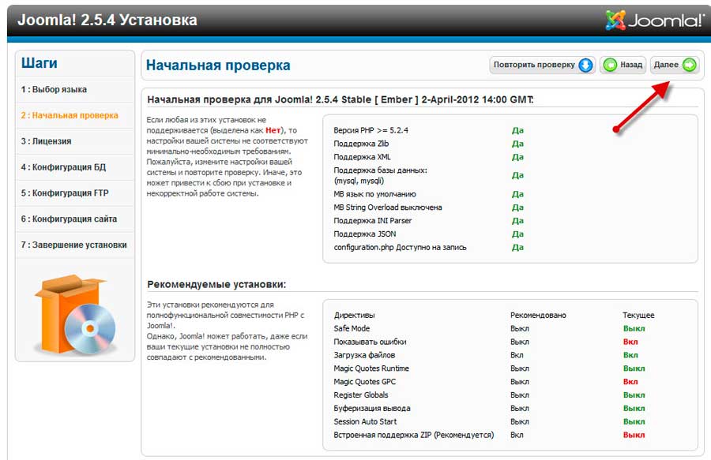Click the orange box with CD image

point(75,314)
